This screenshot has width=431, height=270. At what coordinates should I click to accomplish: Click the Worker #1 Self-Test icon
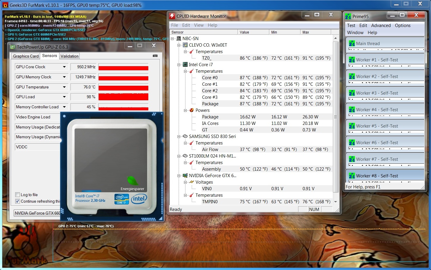click(x=352, y=60)
